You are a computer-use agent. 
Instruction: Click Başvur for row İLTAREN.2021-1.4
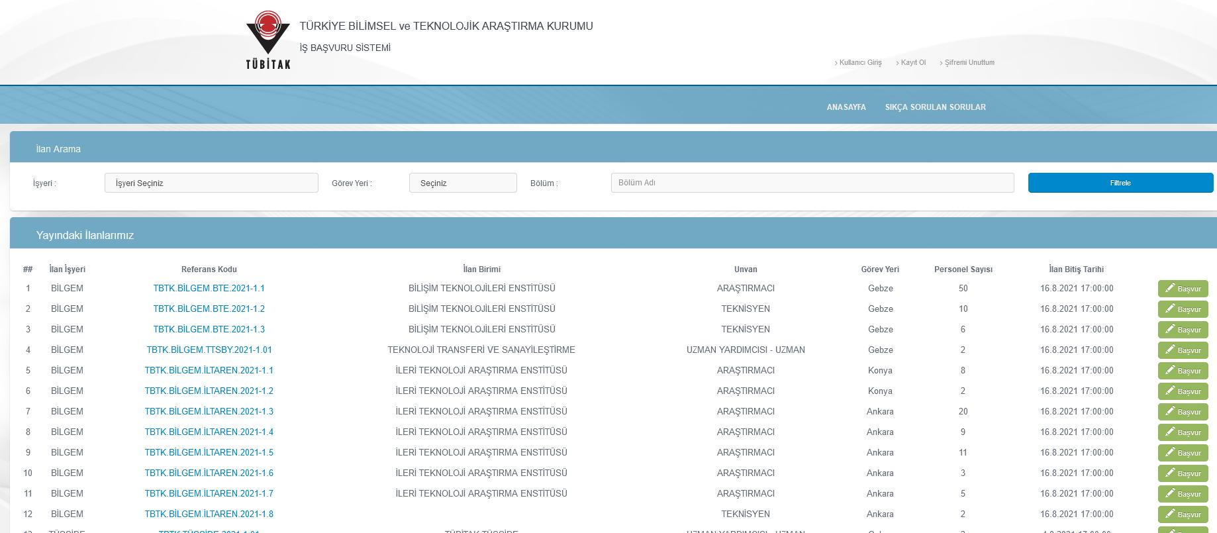coord(1183,432)
